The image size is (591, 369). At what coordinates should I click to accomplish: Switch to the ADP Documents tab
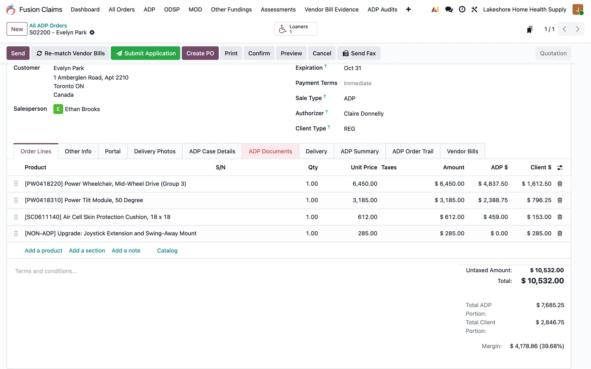click(x=270, y=151)
